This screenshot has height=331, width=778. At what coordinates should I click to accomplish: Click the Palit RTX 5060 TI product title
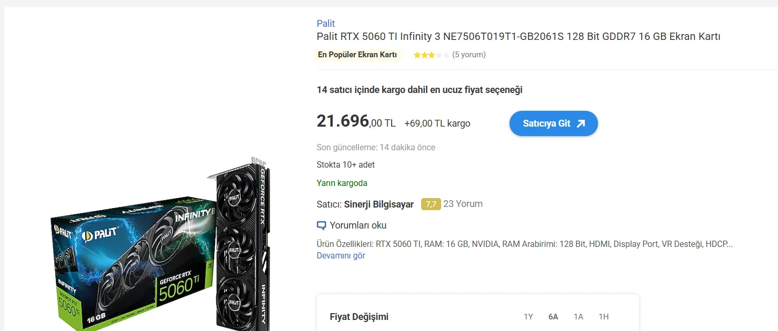point(518,37)
